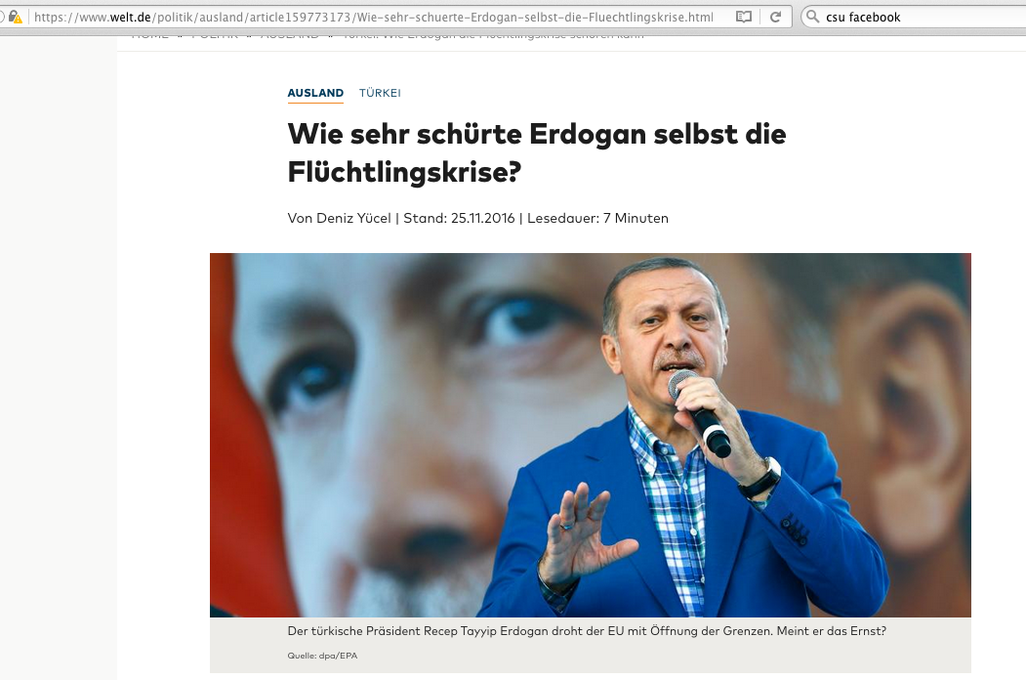Click the welt.de URL address field
Viewport: 1026px width, 680px height.
pos(374,17)
